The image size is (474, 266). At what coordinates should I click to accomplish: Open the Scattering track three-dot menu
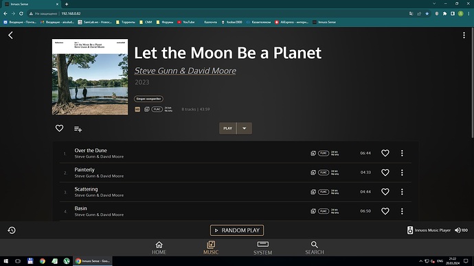point(402,192)
